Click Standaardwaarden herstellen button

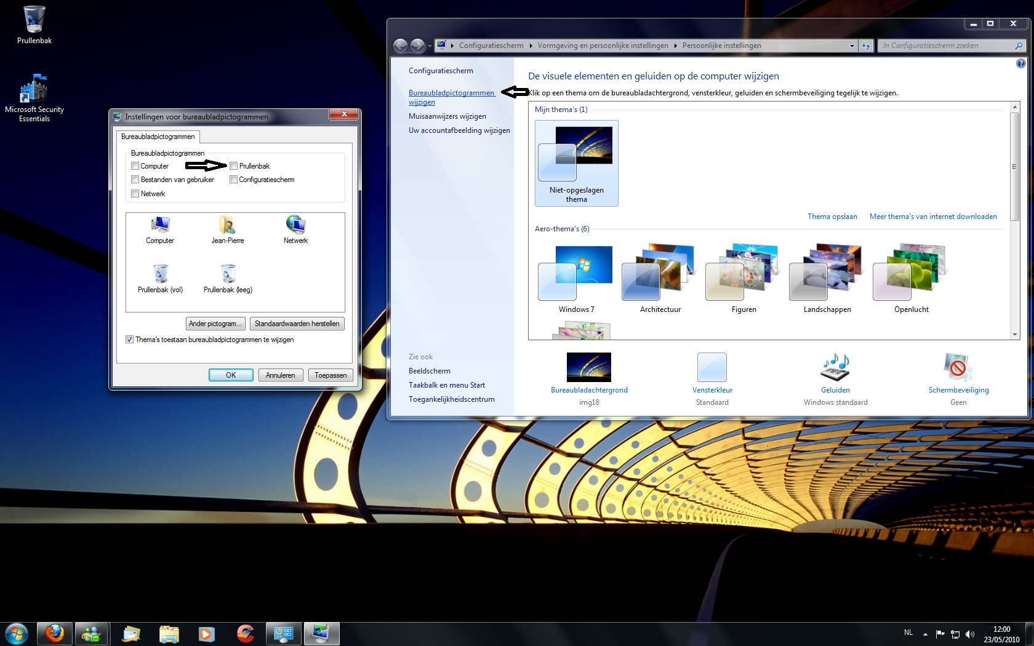297,324
